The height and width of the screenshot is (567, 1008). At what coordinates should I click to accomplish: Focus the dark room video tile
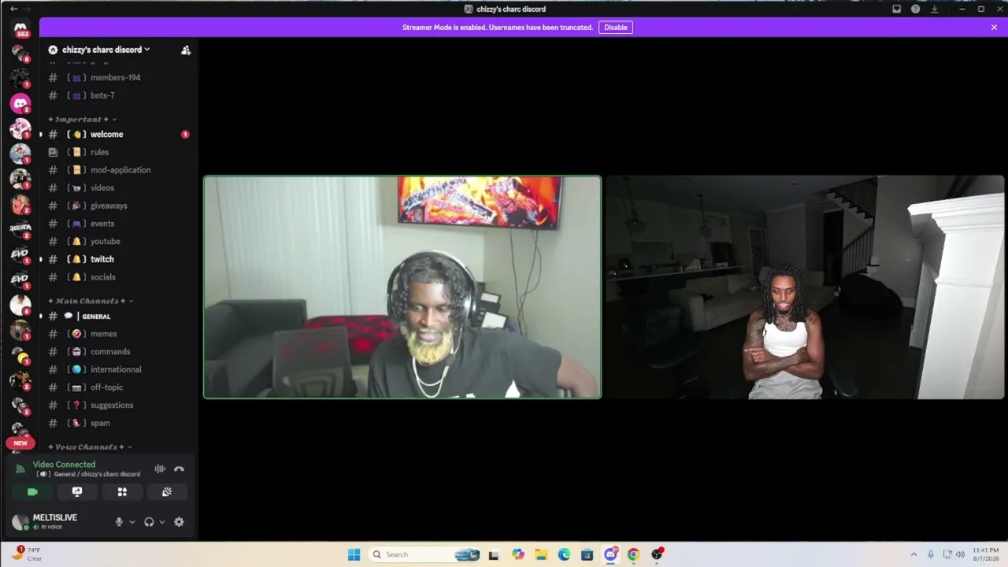(x=805, y=287)
